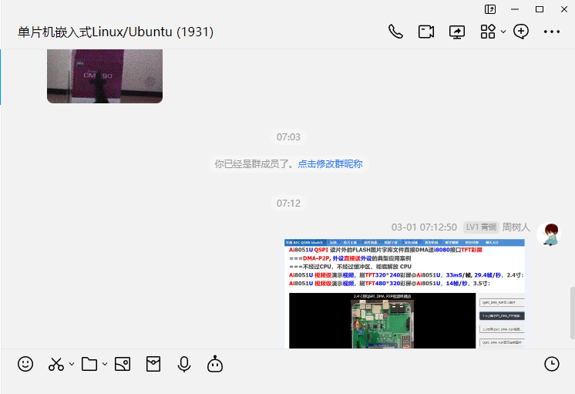This screenshot has height=394, width=575.
Task: Click the message input area
Action: click(287, 386)
